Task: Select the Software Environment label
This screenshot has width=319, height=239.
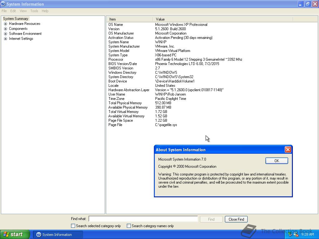Action: 25,34
